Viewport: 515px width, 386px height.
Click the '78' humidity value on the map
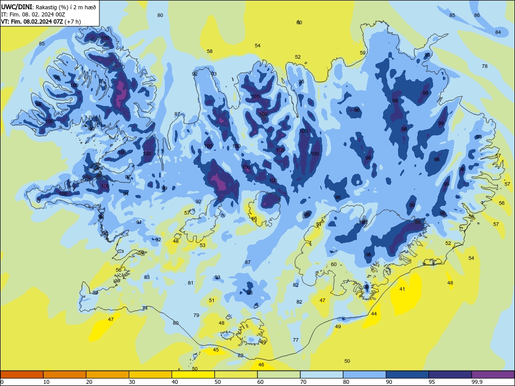click(485, 66)
